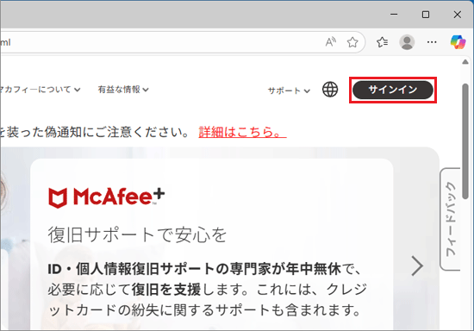Open the Favorites list icon

click(x=382, y=42)
